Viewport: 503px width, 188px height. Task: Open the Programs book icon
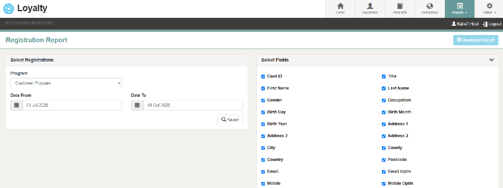400,6
